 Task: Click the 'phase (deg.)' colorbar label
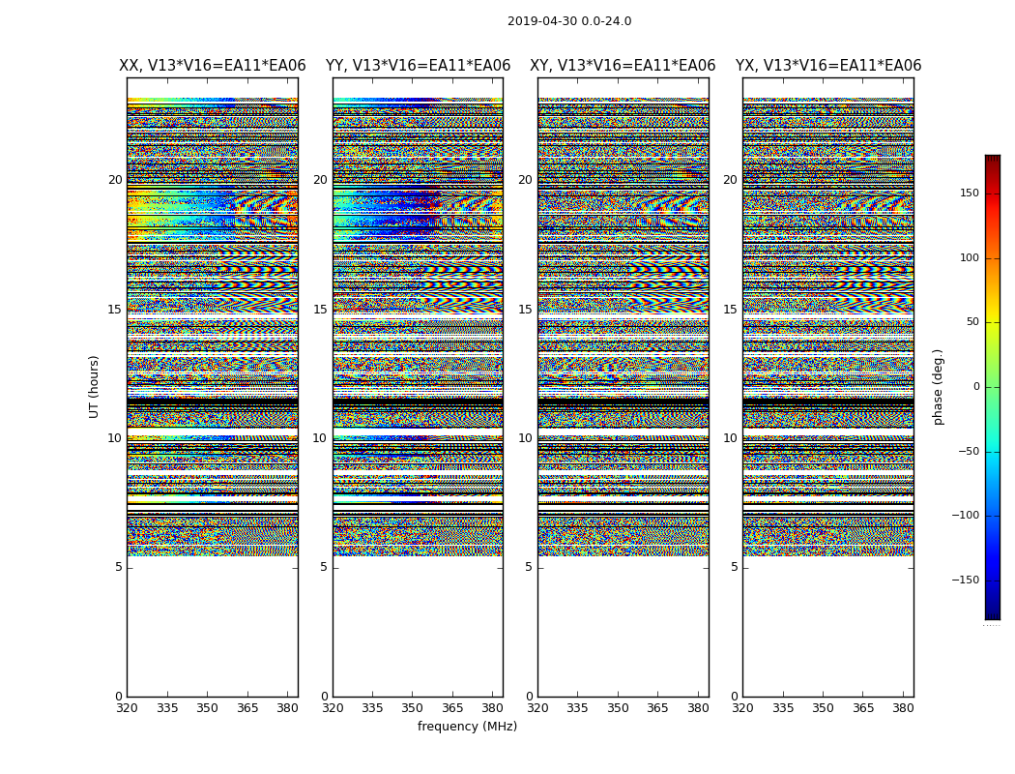[x=938, y=387]
